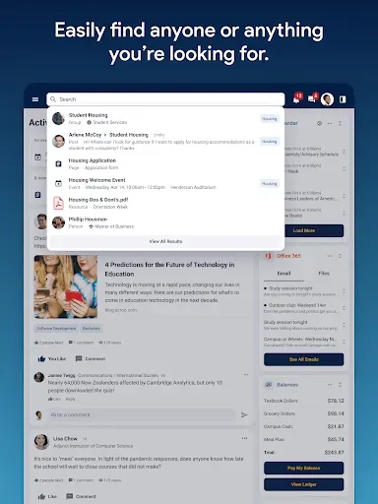
Task: Select the Bachelors tag
Action: pos(91,329)
